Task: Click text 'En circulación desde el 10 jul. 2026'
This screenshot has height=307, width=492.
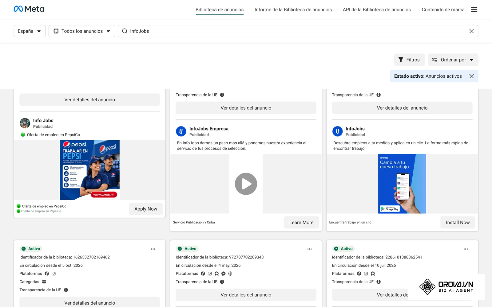Action: [x=364, y=265]
